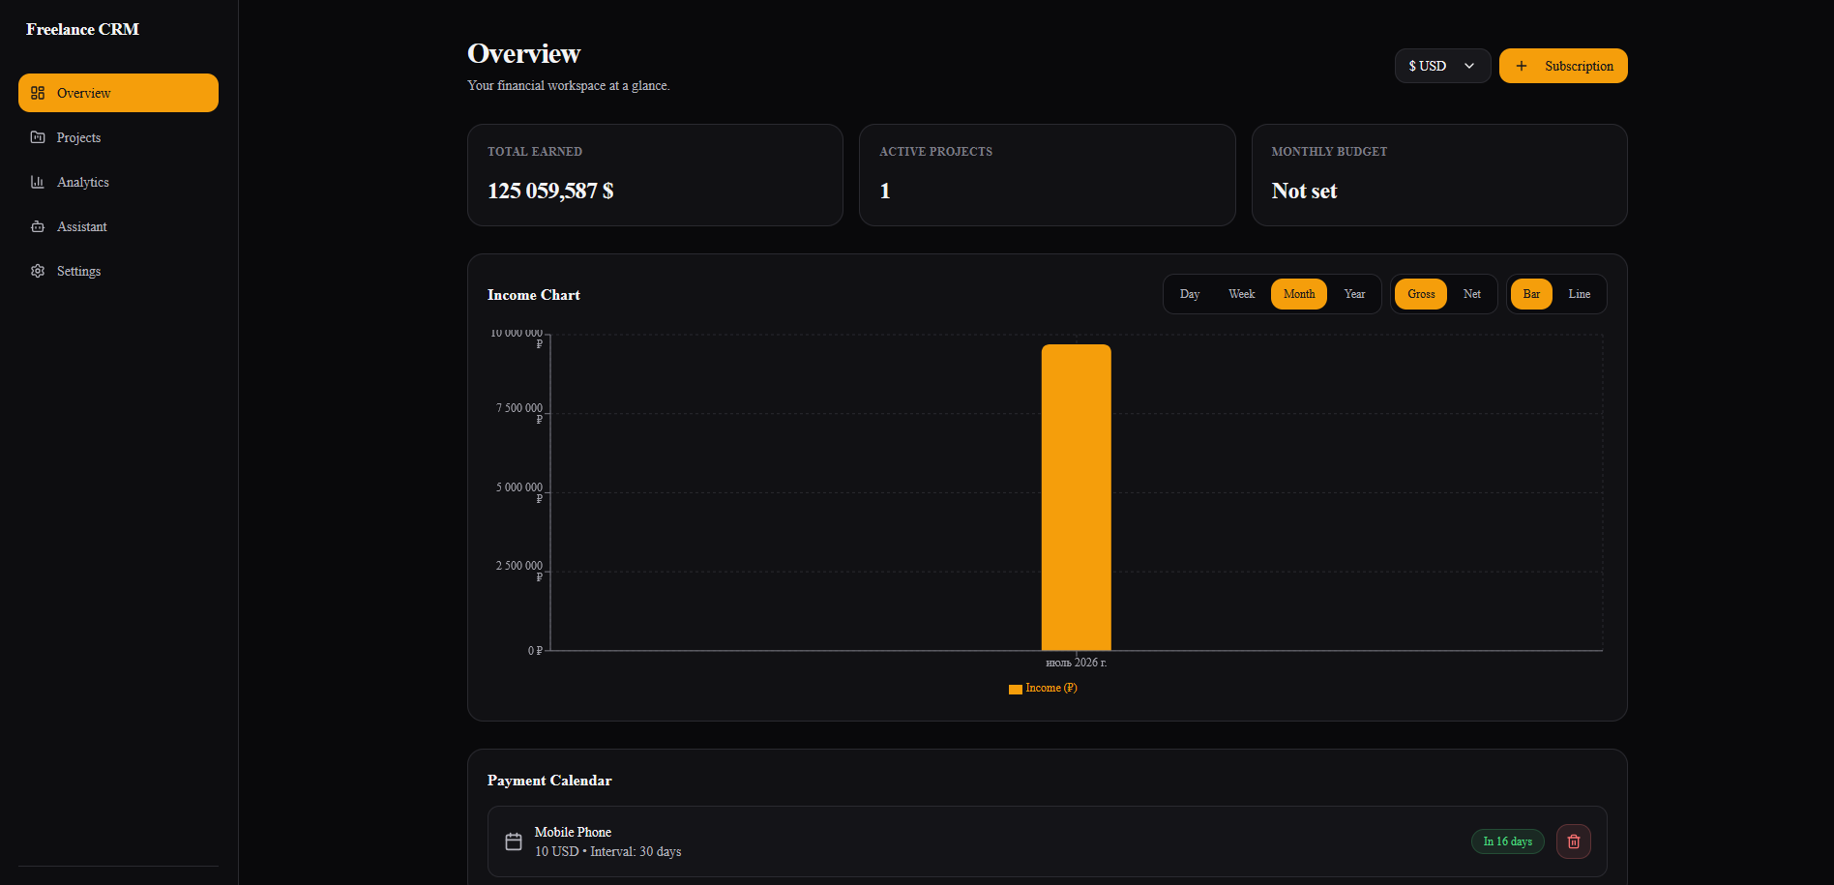The width and height of the screenshot is (1834, 885).
Task: Click the Settings gear icon
Action: [38, 271]
